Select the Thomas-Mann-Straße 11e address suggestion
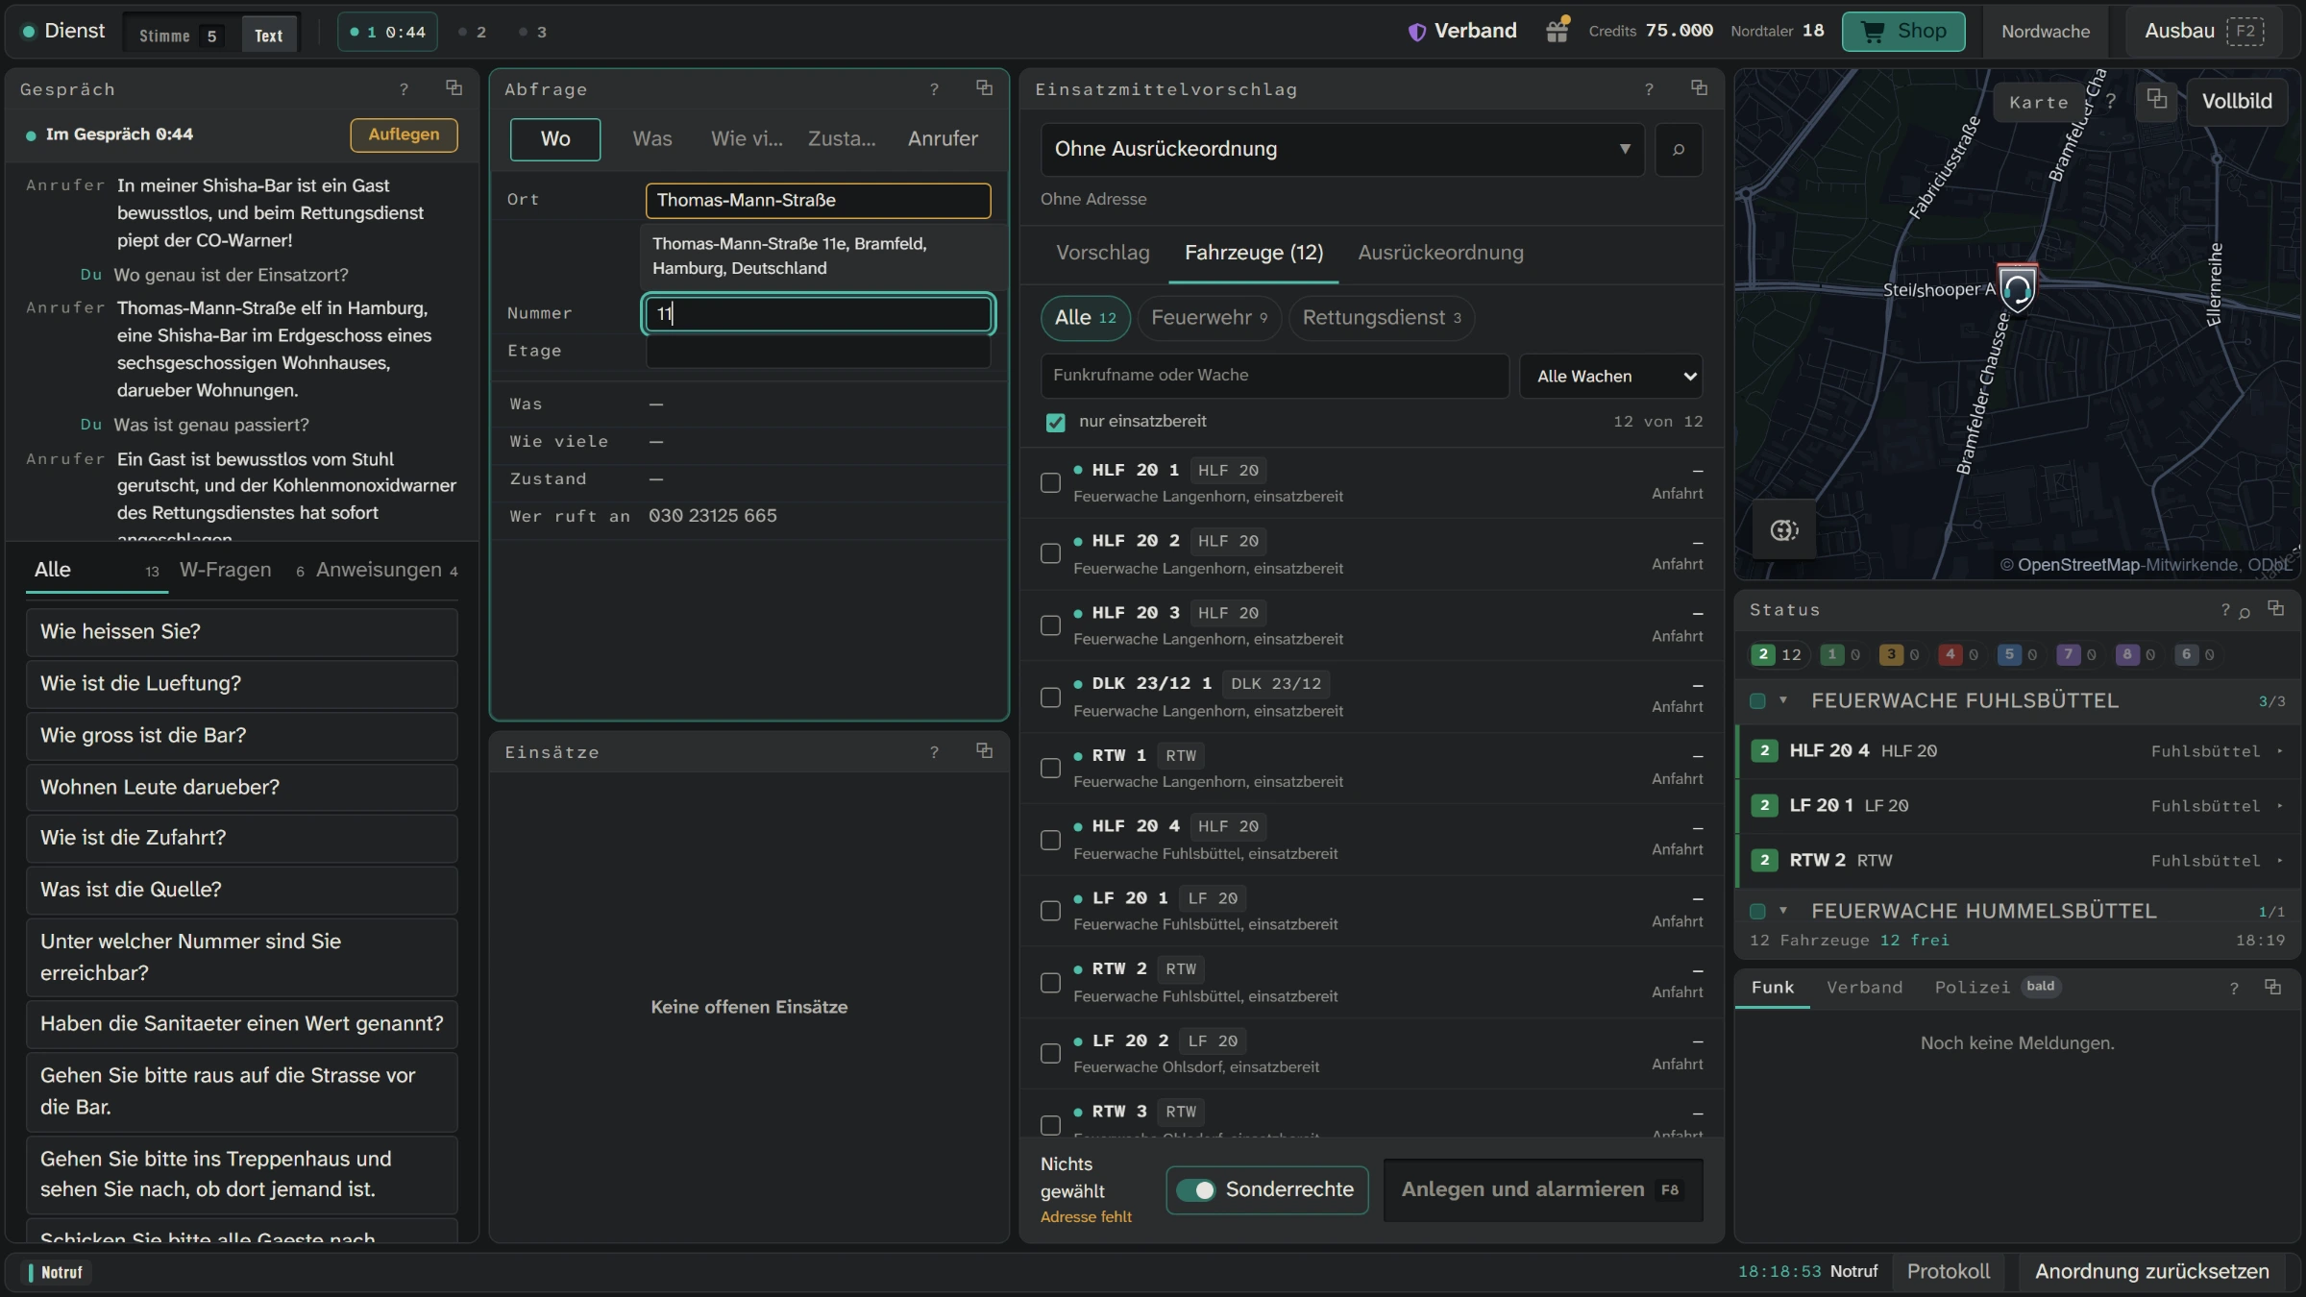The height and width of the screenshot is (1297, 2306). (x=822, y=256)
